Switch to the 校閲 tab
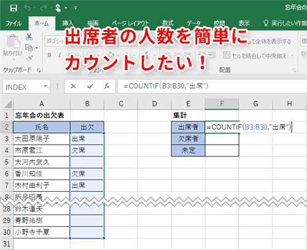307x250 pixels. click(x=219, y=23)
